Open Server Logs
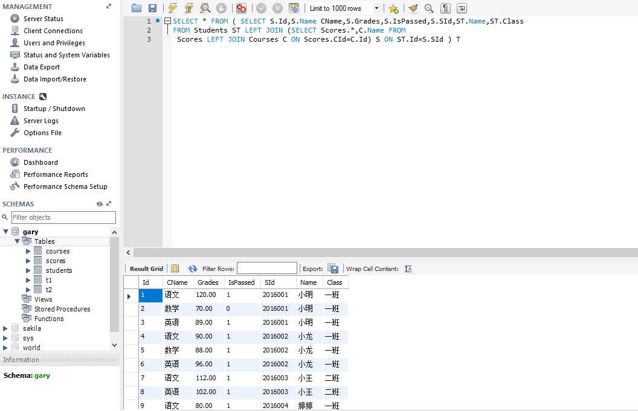 [40, 121]
